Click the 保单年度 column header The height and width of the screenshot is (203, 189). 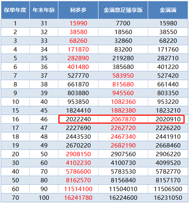[15, 10]
